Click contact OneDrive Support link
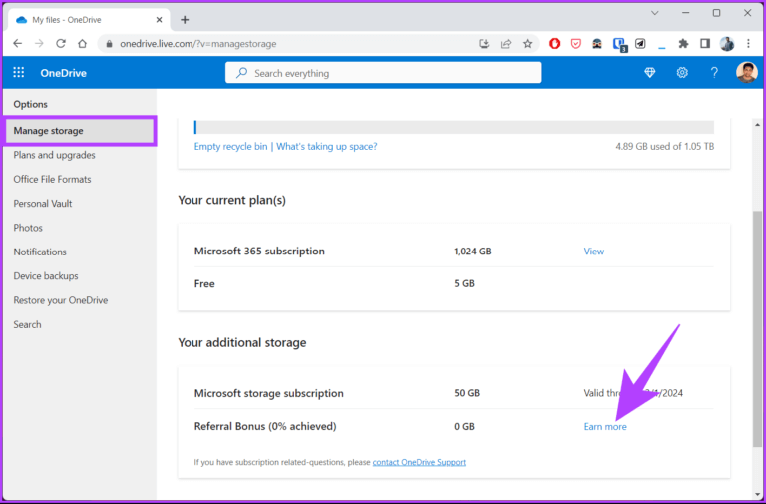 pyautogui.click(x=419, y=462)
